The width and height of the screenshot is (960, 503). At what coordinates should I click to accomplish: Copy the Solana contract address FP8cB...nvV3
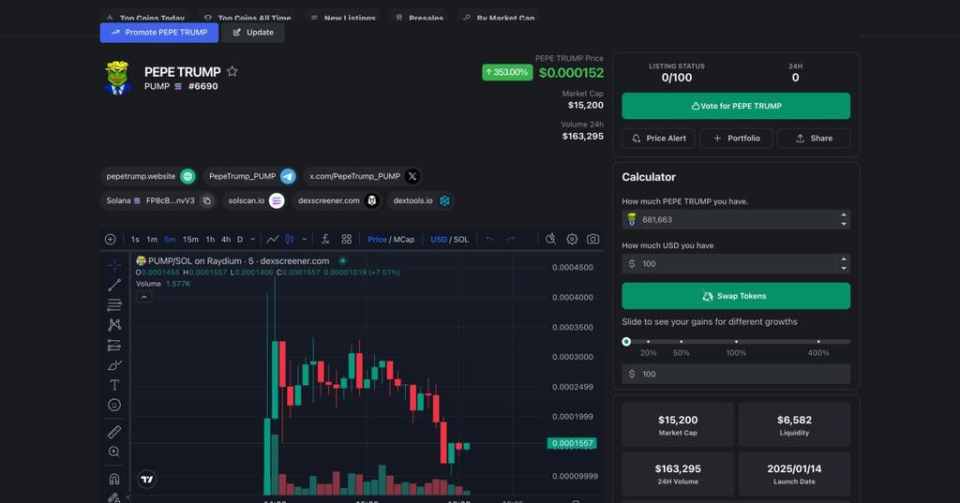[207, 200]
